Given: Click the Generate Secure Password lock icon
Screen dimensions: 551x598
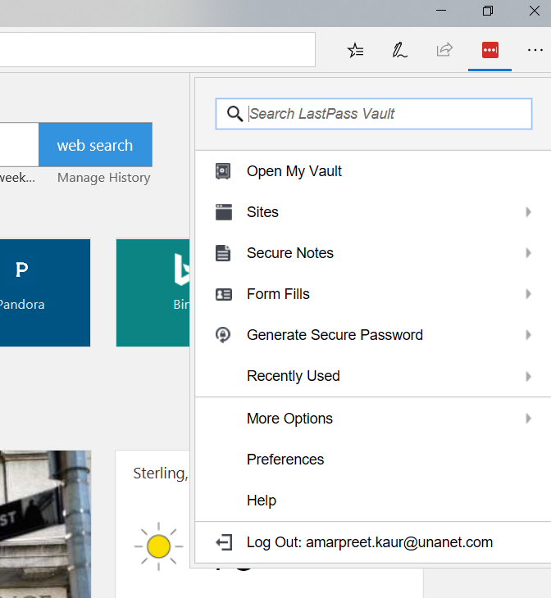Looking at the screenshot, I should 223,335.
